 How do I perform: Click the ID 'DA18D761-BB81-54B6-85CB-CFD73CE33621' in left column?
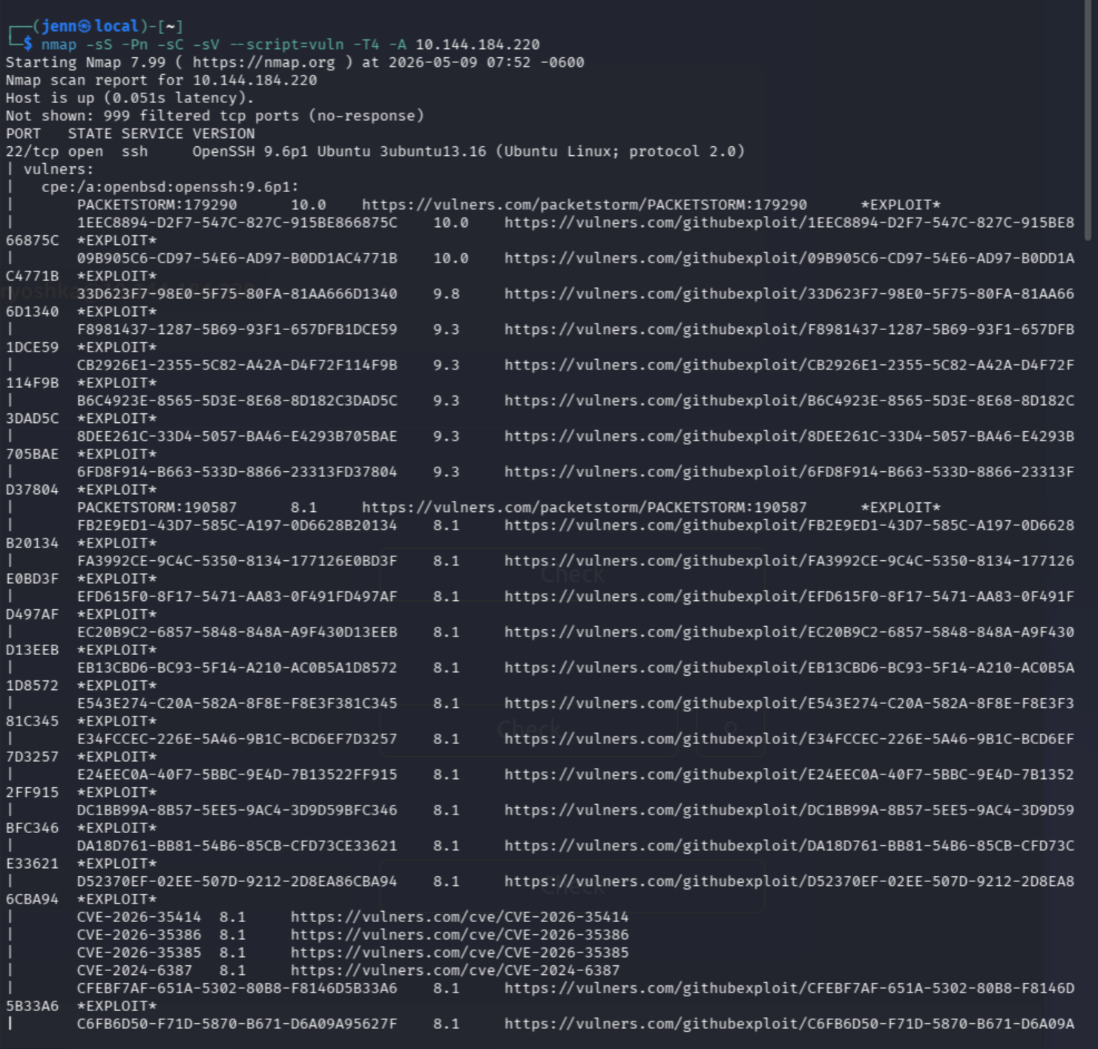click(x=237, y=846)
